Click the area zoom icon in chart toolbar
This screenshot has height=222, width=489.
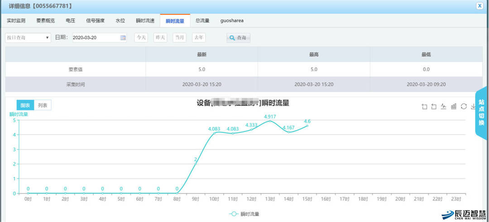424,106
